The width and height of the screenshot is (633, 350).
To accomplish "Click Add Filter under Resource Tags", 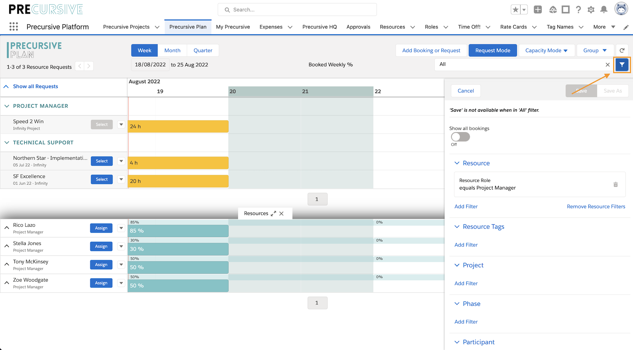I will (466, 245).
